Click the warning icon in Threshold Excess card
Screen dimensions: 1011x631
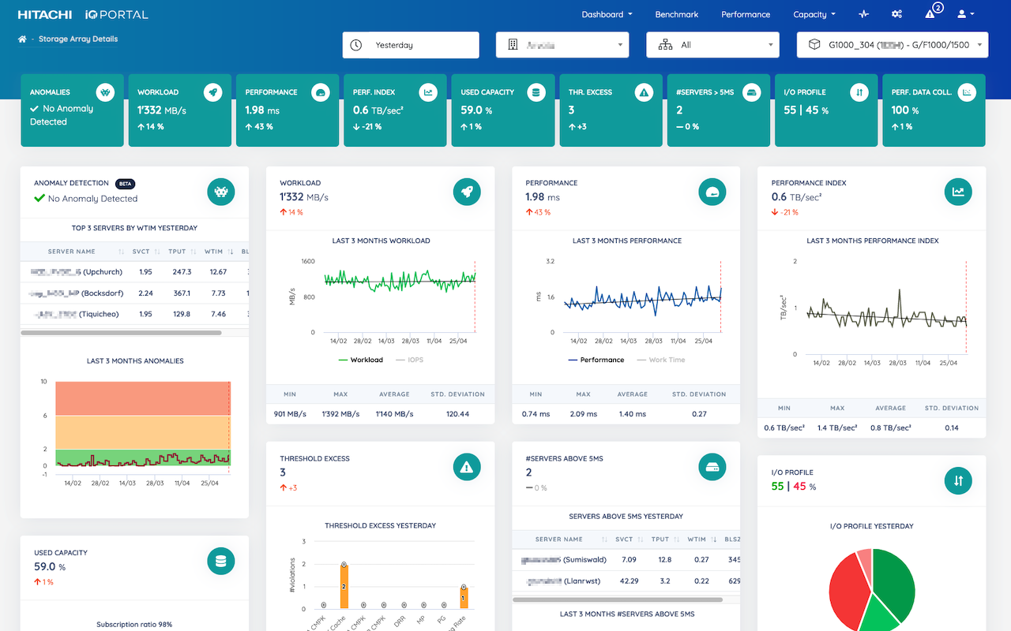point(467,467)
